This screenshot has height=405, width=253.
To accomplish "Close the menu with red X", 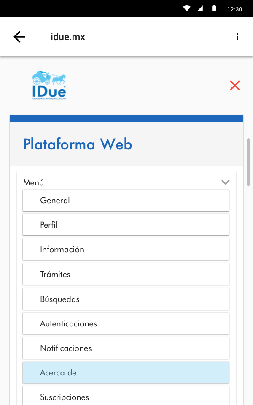I will pyautogui.click(x=235, y=85).
